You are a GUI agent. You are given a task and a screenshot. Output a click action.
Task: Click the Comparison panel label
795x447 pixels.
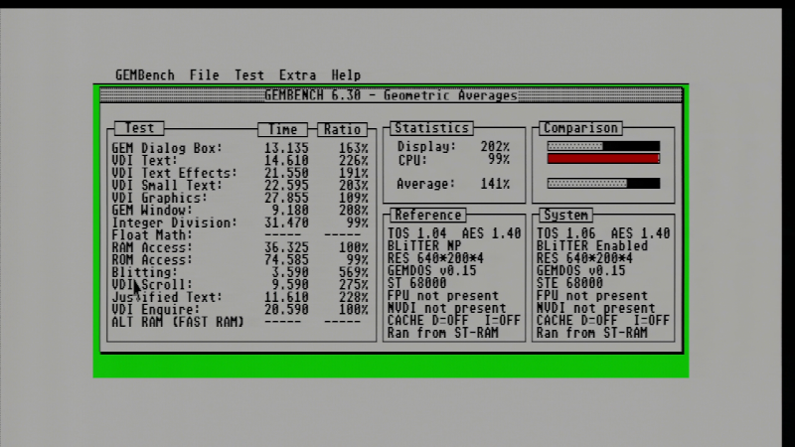(580, 128)
